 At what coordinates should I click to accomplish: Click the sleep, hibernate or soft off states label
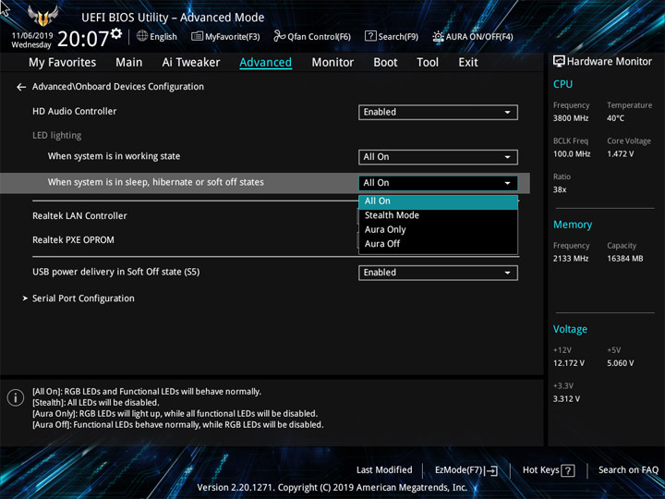point(156,182)
